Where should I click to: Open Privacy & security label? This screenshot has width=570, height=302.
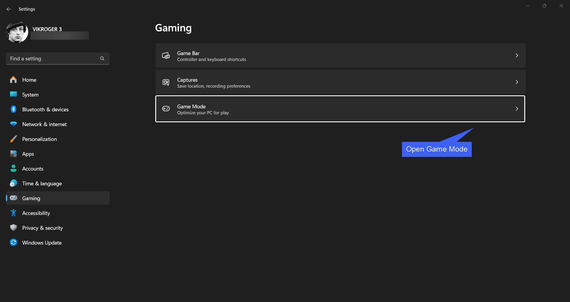42,228
